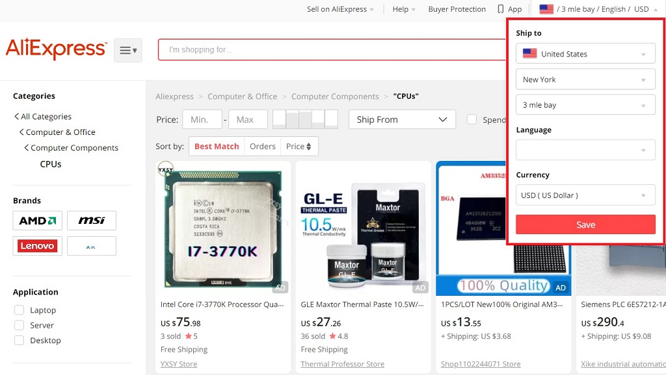The image size is (666, 375).
Task: Open the USD ( US Dollar ) currency dropdown
Action: pos(585,195)
